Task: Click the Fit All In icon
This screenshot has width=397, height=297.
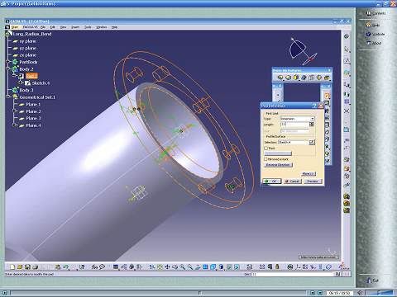Action: pos(160,266)
